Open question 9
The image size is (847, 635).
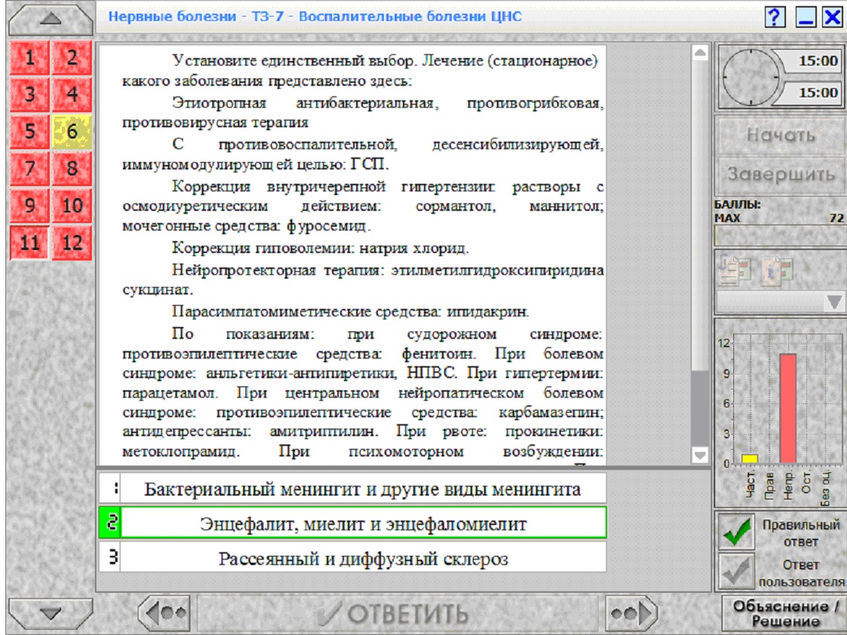tap(29, 206)
